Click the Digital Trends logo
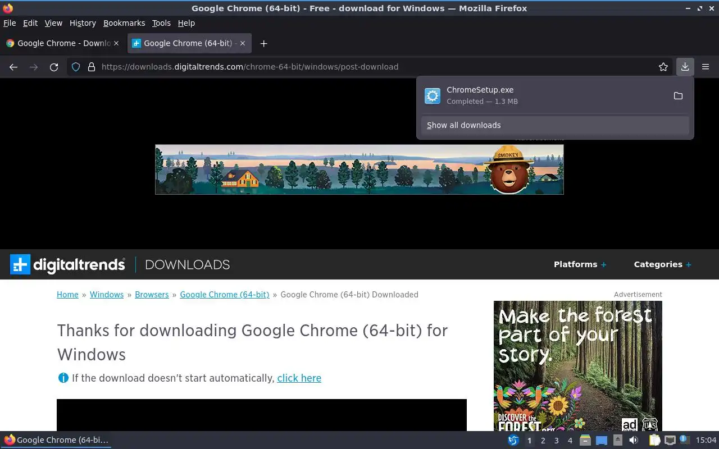The height and width of the screenshot is (449, 719). [x=67, y=264]
